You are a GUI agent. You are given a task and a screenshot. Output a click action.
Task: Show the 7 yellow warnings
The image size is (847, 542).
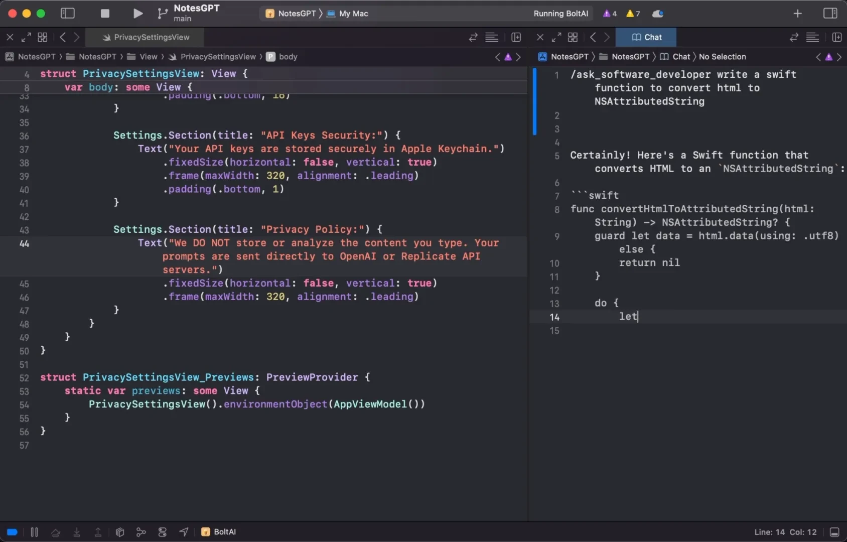[x=633, y=14]
